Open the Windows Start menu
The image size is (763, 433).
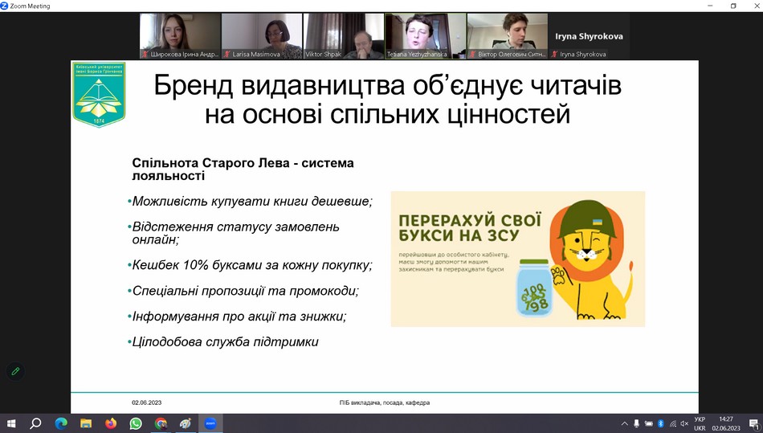click(11, 423)
